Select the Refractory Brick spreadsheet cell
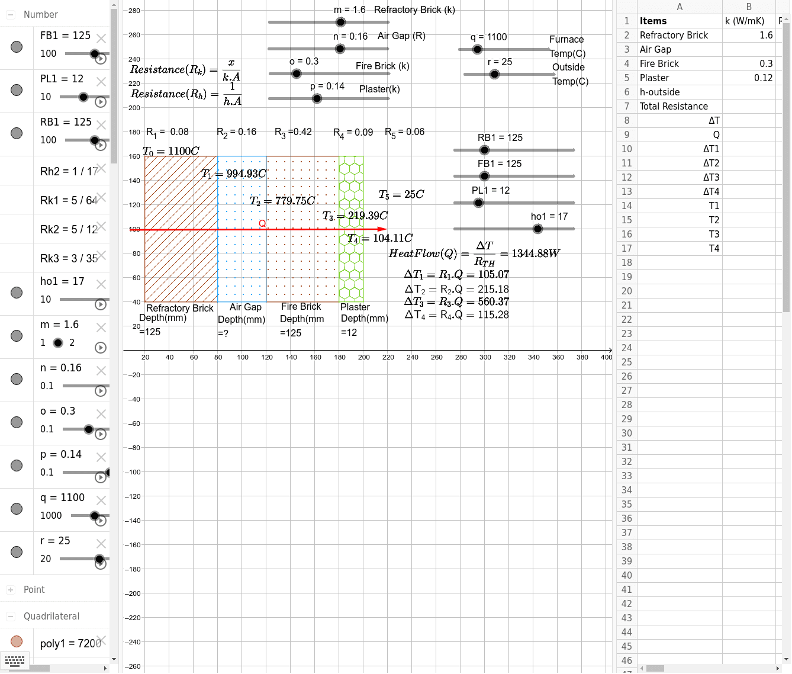 click(679, 36)
